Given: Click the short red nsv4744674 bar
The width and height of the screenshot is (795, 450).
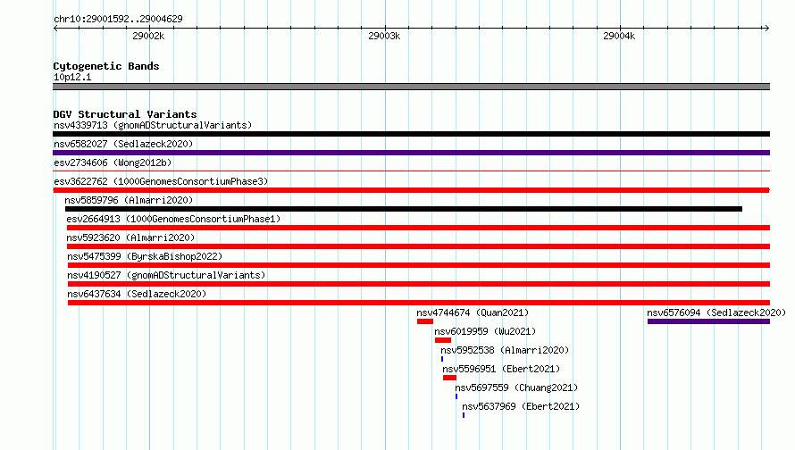Looking at the screenshot, I should [425, 321].
